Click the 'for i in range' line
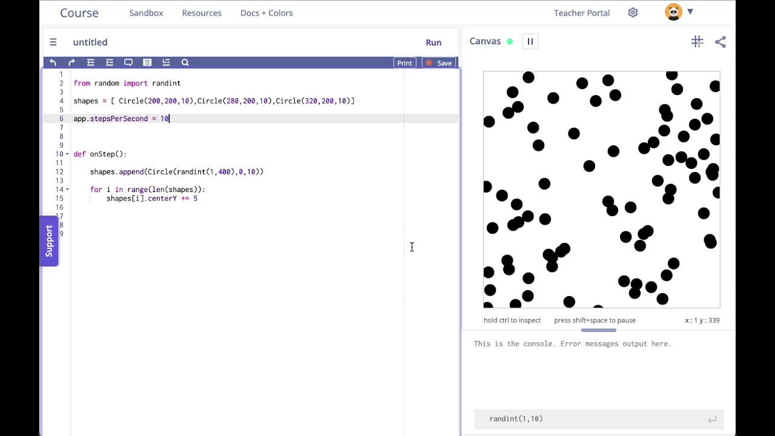 [148, 190]
